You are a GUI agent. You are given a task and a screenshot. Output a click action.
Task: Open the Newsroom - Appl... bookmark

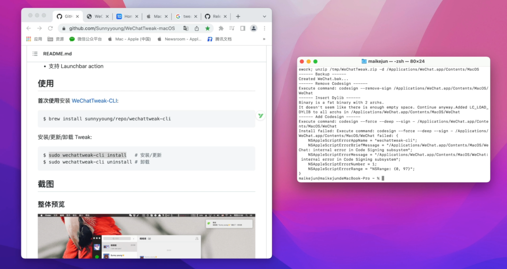click(179, 39)
